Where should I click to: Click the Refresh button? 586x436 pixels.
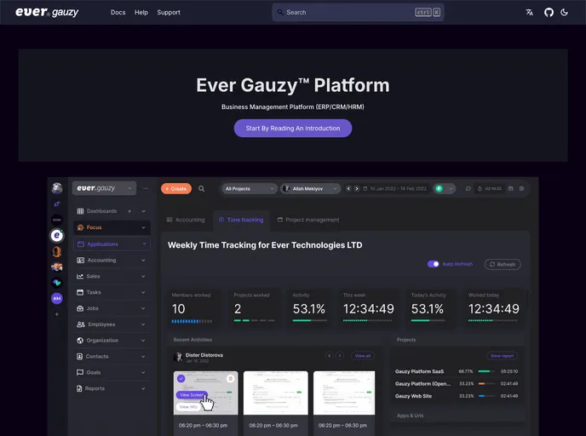pos(503,265)
